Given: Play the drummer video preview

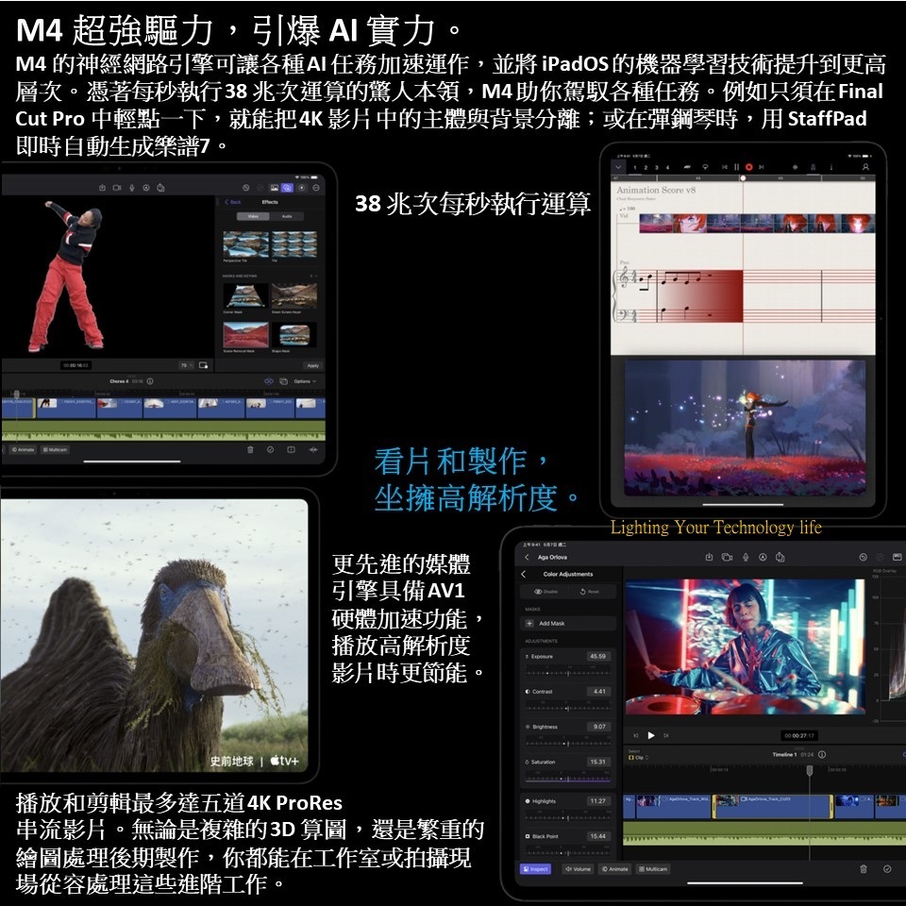Looking at the screenshot, I should pos(651,735).
